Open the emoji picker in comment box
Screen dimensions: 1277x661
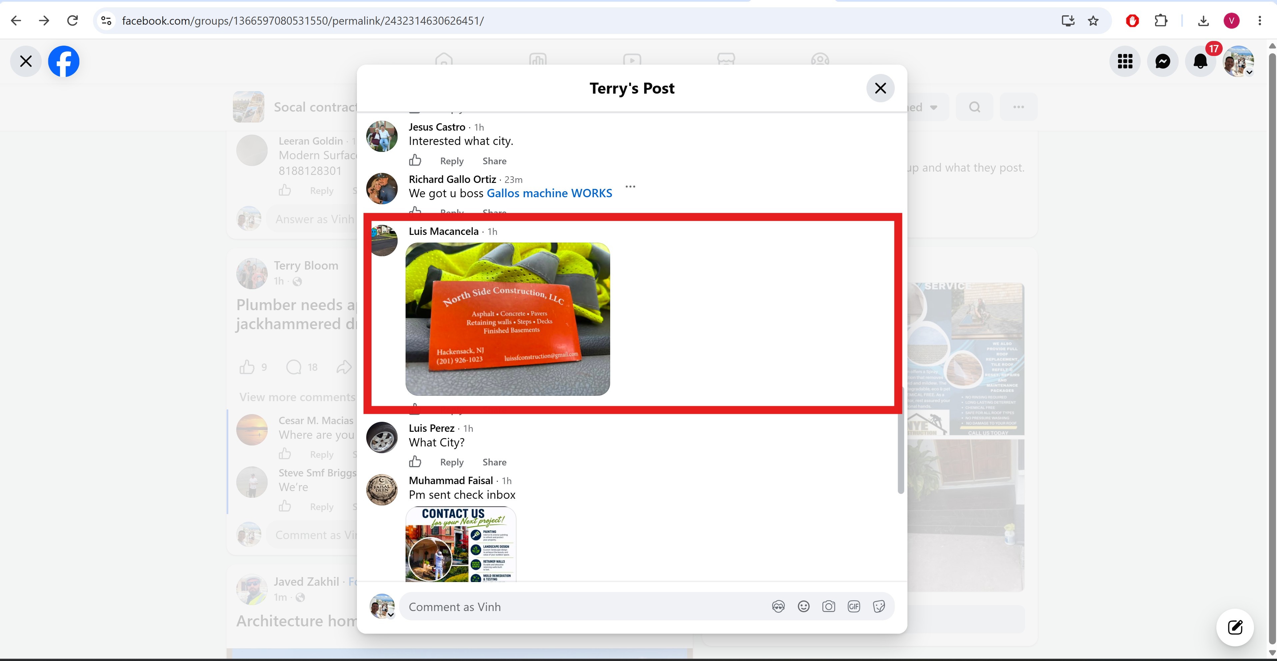point(803,606)
